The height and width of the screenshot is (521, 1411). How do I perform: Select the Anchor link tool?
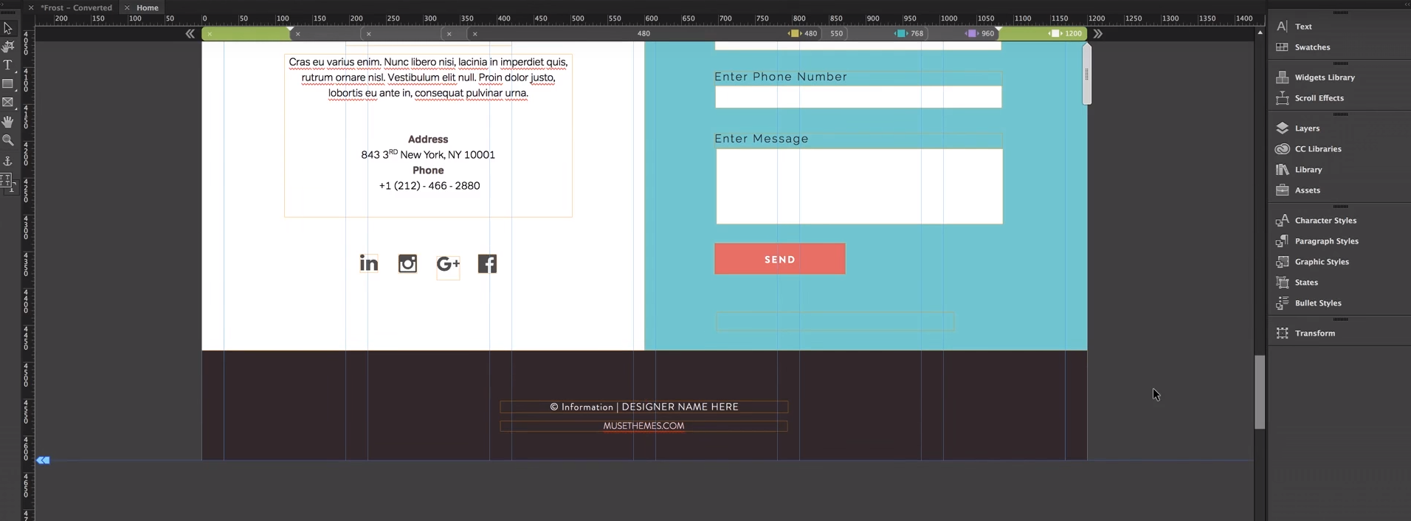coord(8,160)
